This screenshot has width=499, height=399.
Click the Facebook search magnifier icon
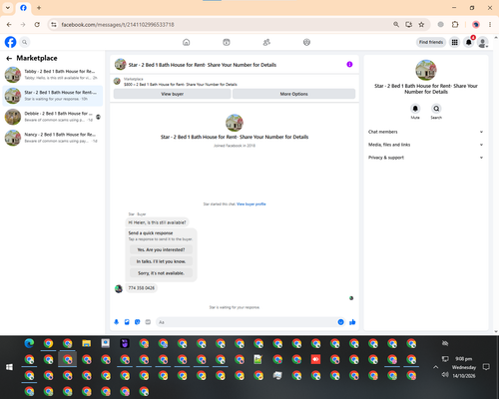[24, 42]
